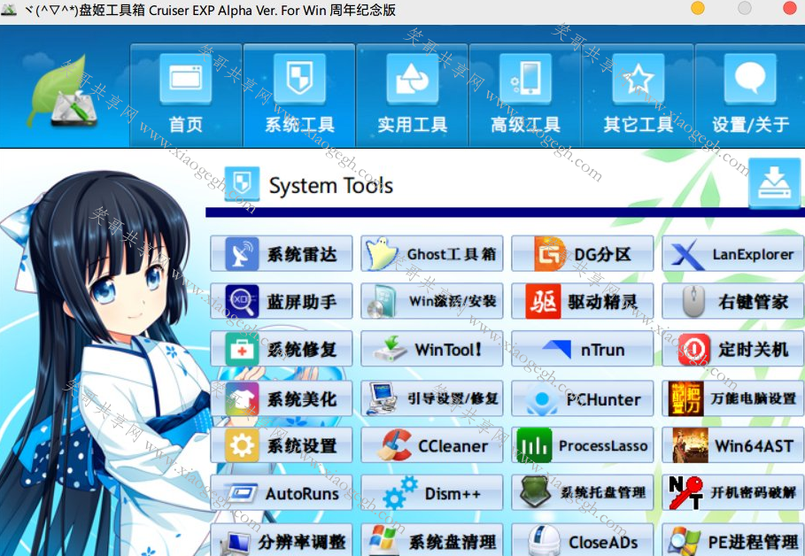Launch 开机密码破解 tool
Viewport: 805px width, 556px height.
click(733, 493)
